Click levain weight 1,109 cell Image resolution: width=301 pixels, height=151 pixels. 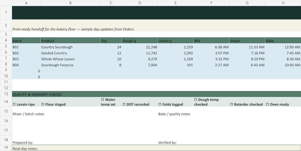(176, 58)
